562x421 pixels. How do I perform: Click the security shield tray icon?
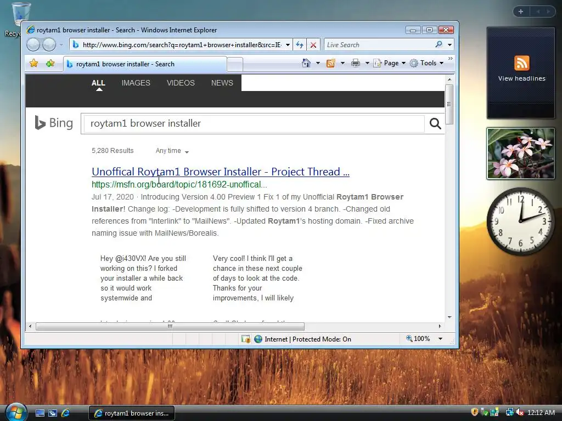click(475, 412)
